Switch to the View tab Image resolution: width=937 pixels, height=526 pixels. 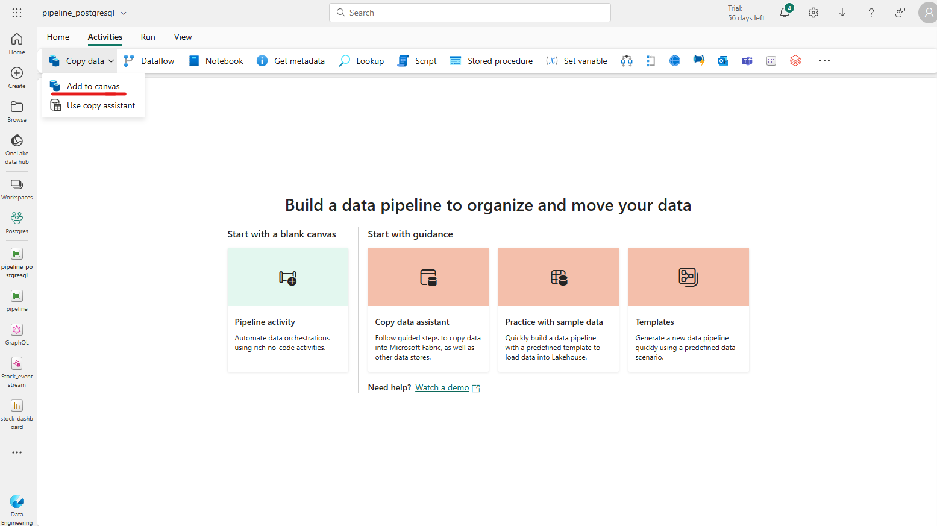click(x=183, y=37)
